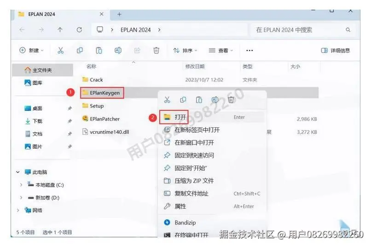
Task: Choose 固定到快速访问
Action: coord(212,155)
